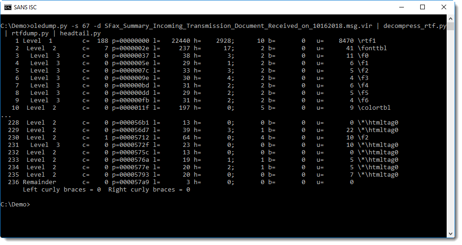Click the \f3 entry in row 6
Screen dimensions: 462x245
363,78
